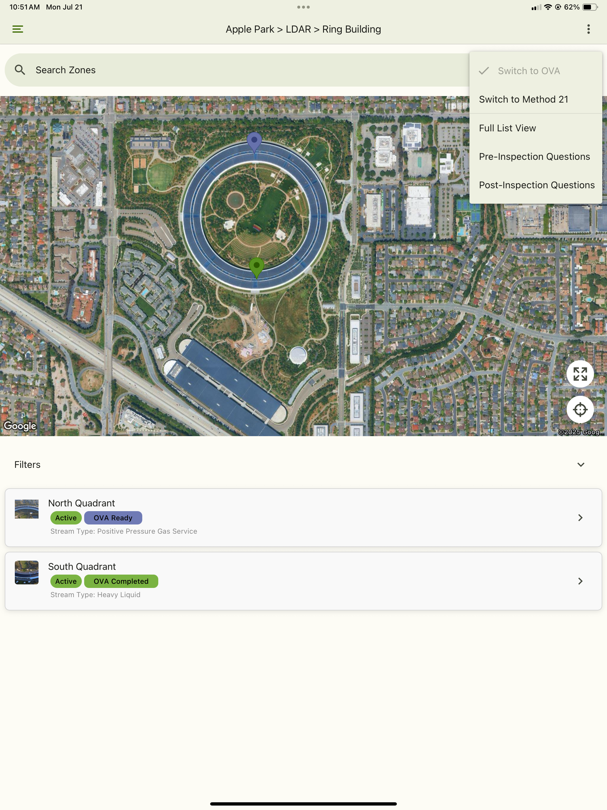Tap the Google logo on map

pyautogui.click(x=20, y=425)
